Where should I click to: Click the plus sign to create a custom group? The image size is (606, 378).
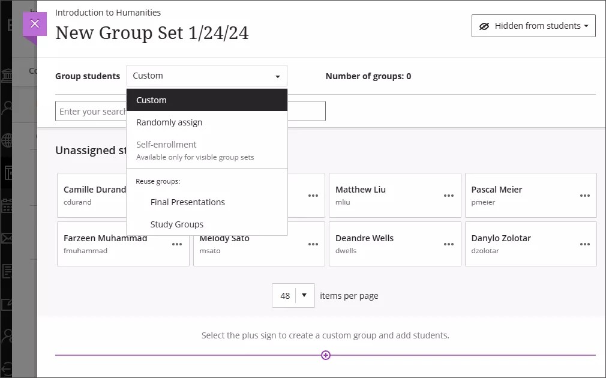326,355
